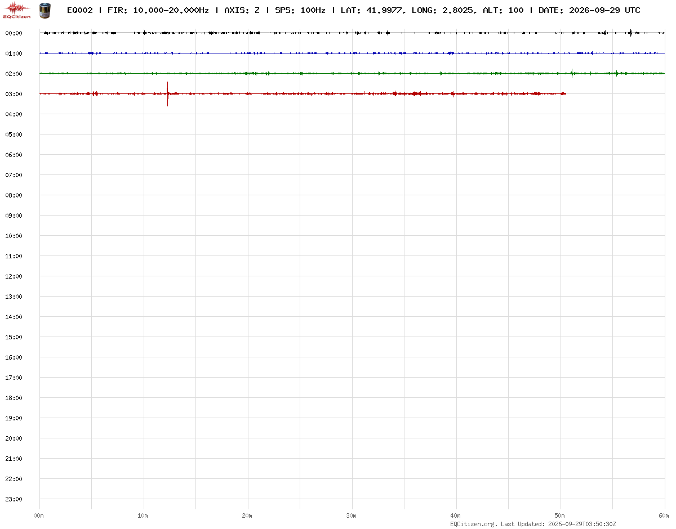Click the seismometer sensor device icon
This screenshot has height=529, width=676.
45,10
